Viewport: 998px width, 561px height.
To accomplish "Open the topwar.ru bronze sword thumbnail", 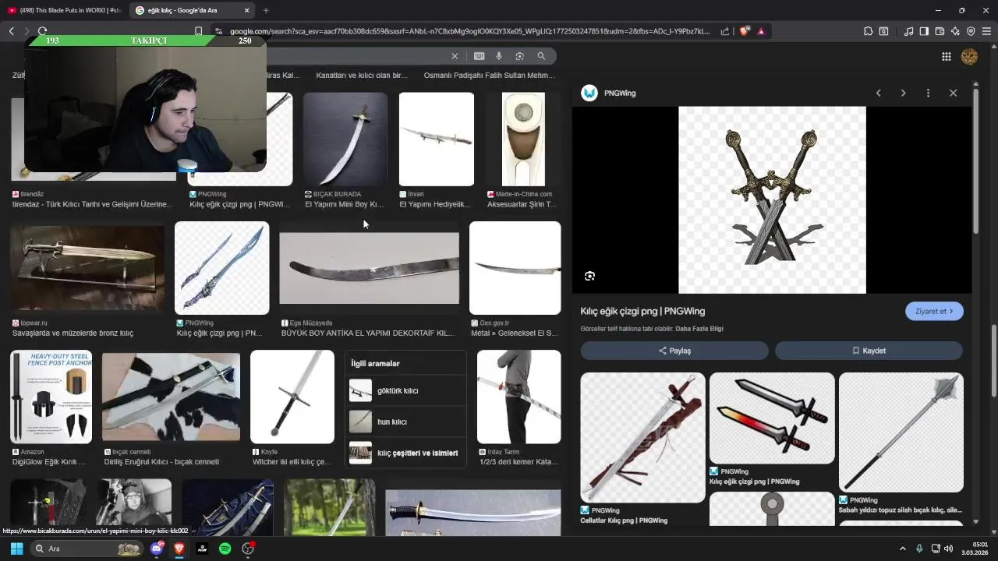I will pos(87,268).
